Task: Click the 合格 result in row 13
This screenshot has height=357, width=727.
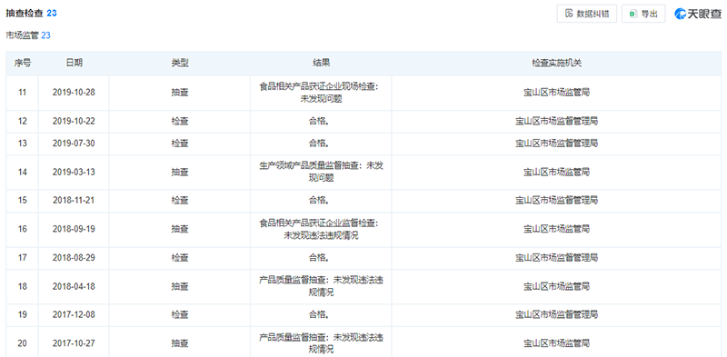Action: pos(319,144)
